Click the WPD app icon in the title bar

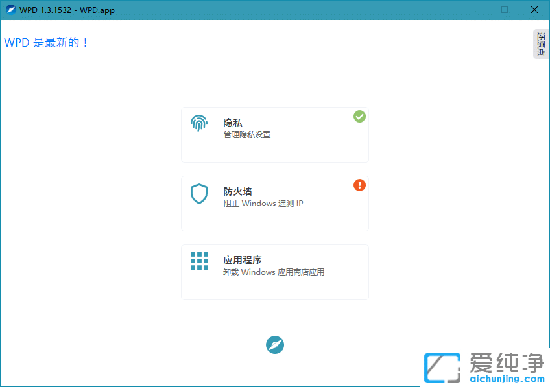click(x=11, y=10)
